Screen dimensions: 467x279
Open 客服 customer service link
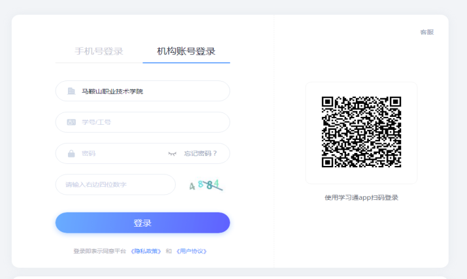click(x=427, y=32)
